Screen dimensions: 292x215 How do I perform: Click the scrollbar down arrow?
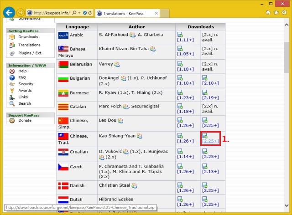(287, 205)
